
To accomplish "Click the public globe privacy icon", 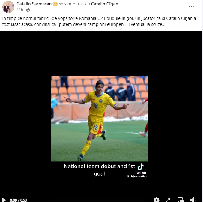I will click(x=28, y=10).
